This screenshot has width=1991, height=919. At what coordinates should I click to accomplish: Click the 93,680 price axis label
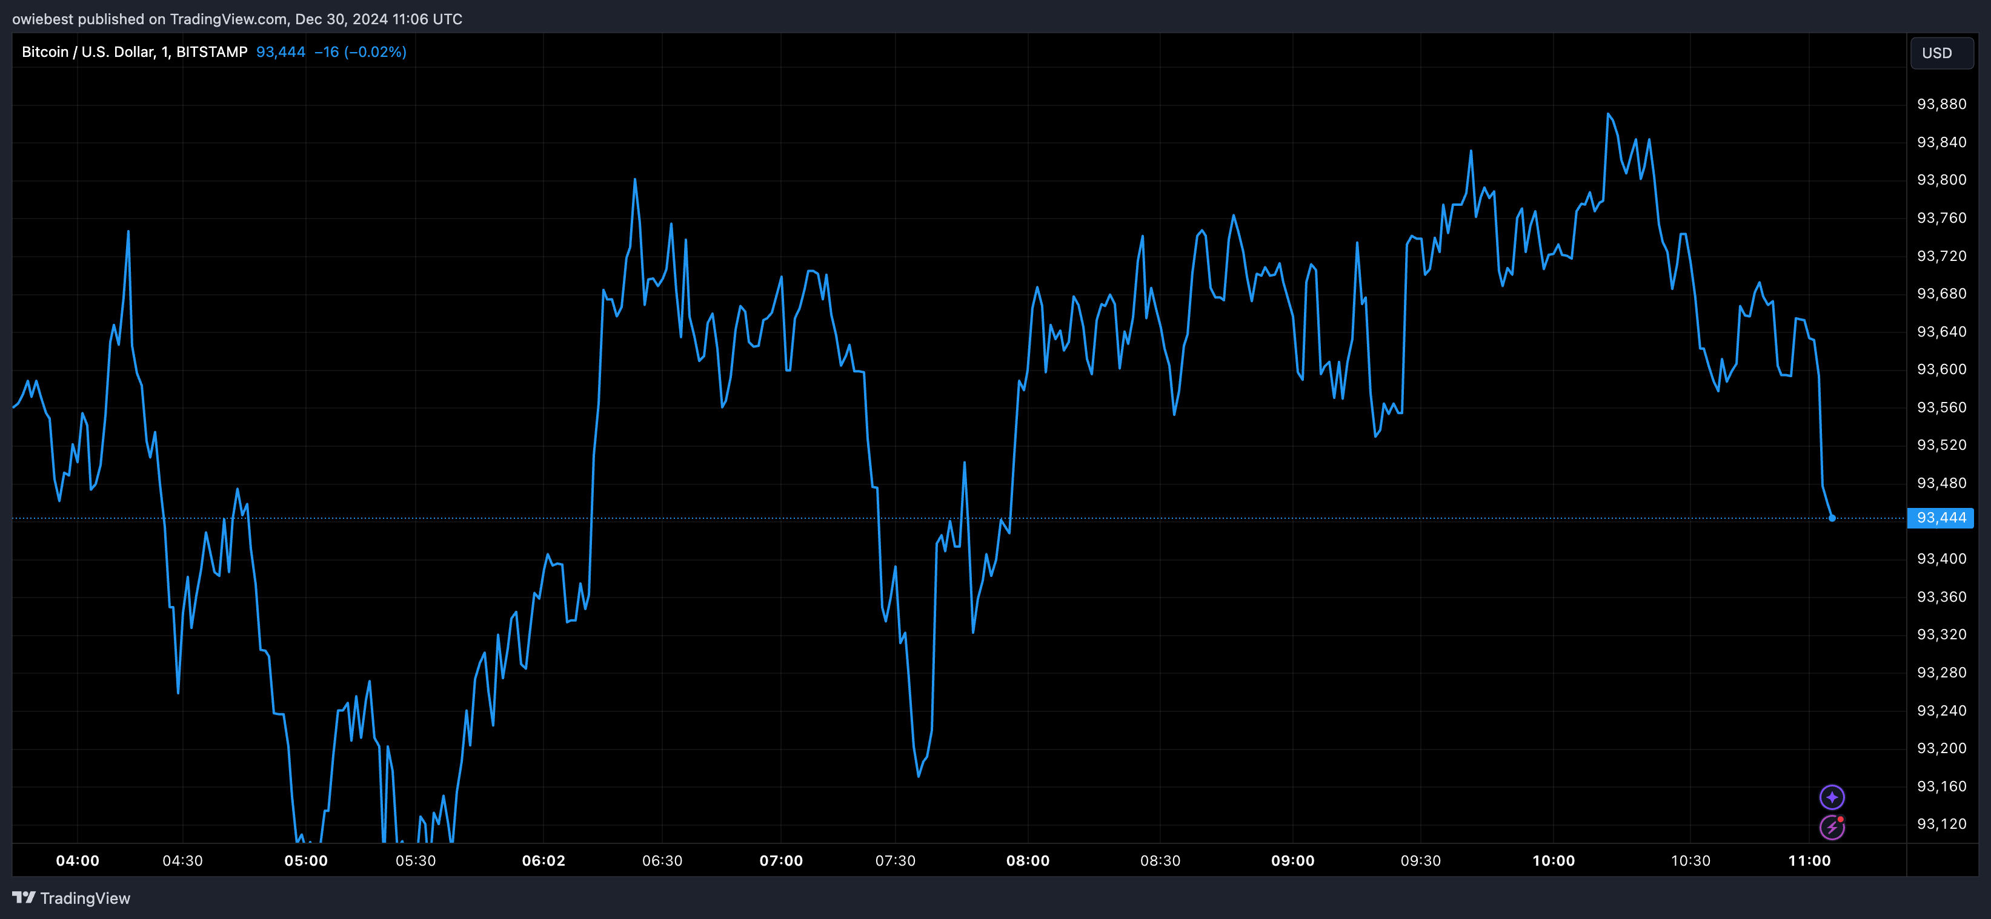tap(1941, 294)
